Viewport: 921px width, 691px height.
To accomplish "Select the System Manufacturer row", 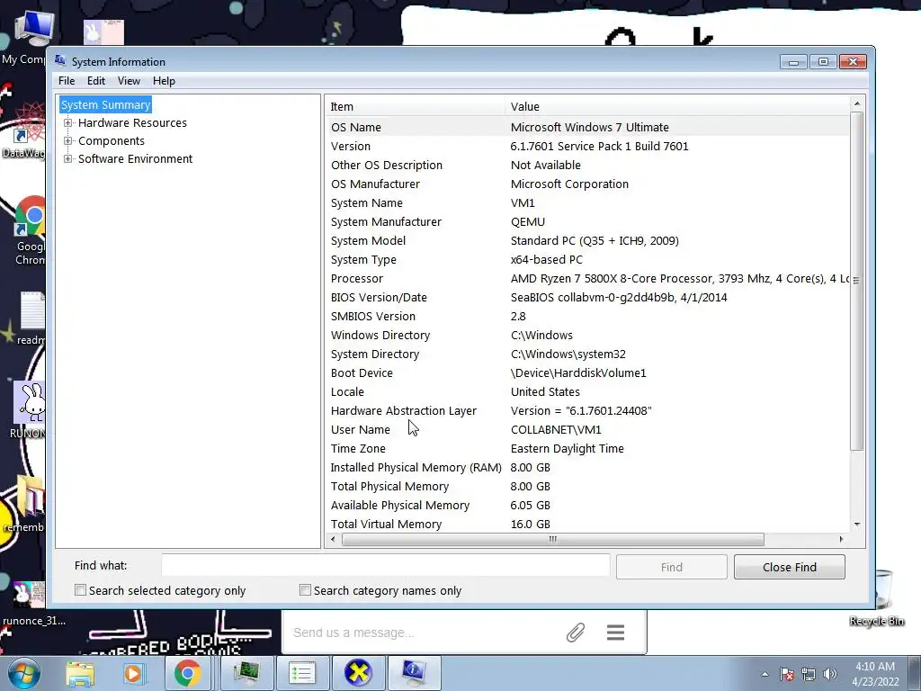I will (587, 221).
